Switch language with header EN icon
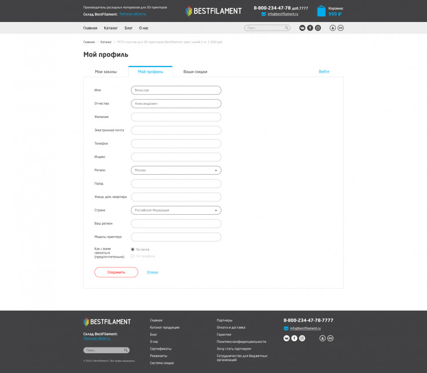 click(341, 28)
